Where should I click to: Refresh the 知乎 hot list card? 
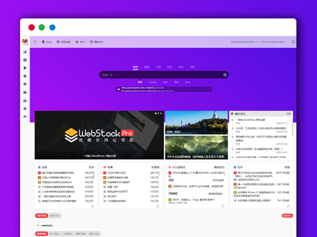click(288, 206)
